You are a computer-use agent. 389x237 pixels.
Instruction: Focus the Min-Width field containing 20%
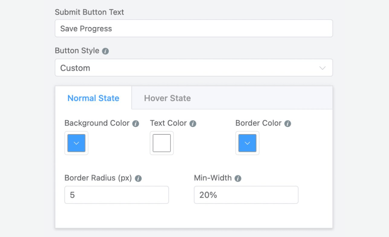coord(246,195)
